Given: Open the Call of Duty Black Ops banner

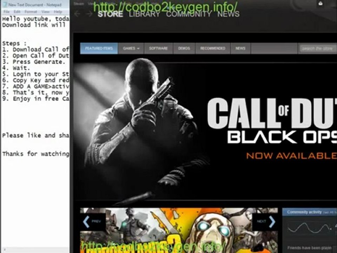Looking at the screenshot, I should click(x=205, y=131).
